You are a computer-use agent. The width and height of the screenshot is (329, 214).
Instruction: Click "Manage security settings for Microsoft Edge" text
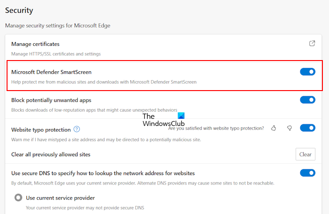click(x=58, y=25)
